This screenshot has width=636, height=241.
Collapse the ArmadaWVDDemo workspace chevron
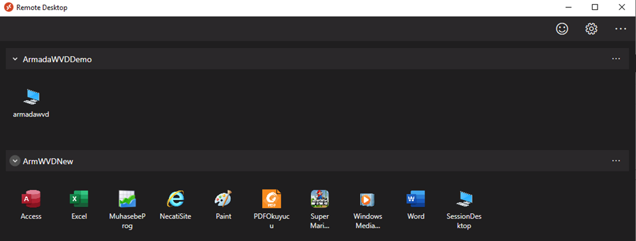point(15,59)
